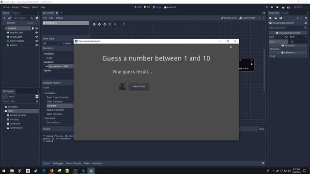Open the Type float dropdown
310x174 pixels.
point(298,37)
